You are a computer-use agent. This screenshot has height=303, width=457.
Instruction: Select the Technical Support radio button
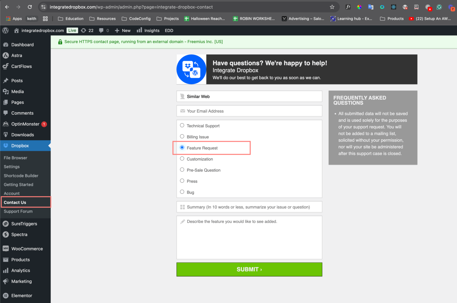click(182, 125)
